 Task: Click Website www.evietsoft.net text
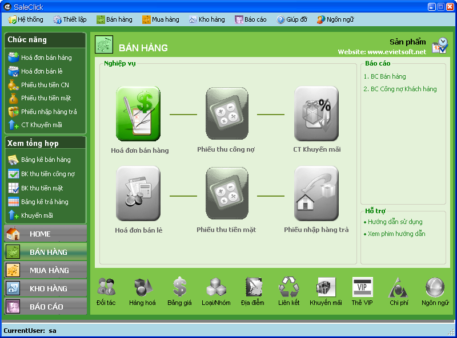(x=382, y=52)
